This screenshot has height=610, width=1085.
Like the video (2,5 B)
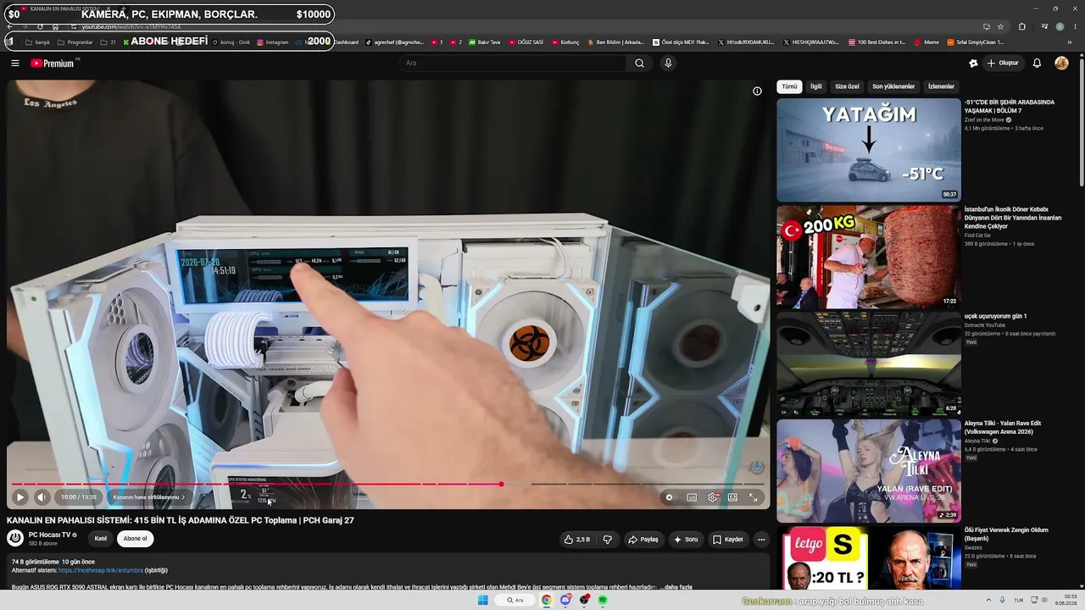[577, 540]
